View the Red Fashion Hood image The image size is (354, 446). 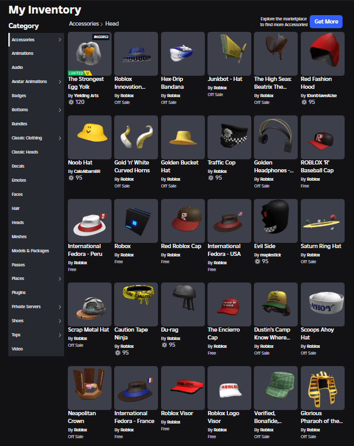tap(323, 54)
